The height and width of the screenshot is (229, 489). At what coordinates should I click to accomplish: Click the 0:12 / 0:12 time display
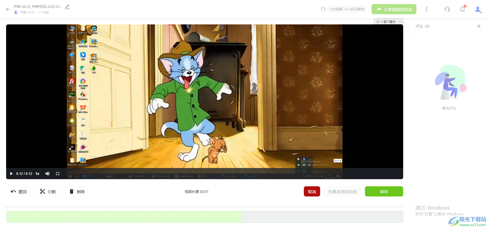pos(24,174)
